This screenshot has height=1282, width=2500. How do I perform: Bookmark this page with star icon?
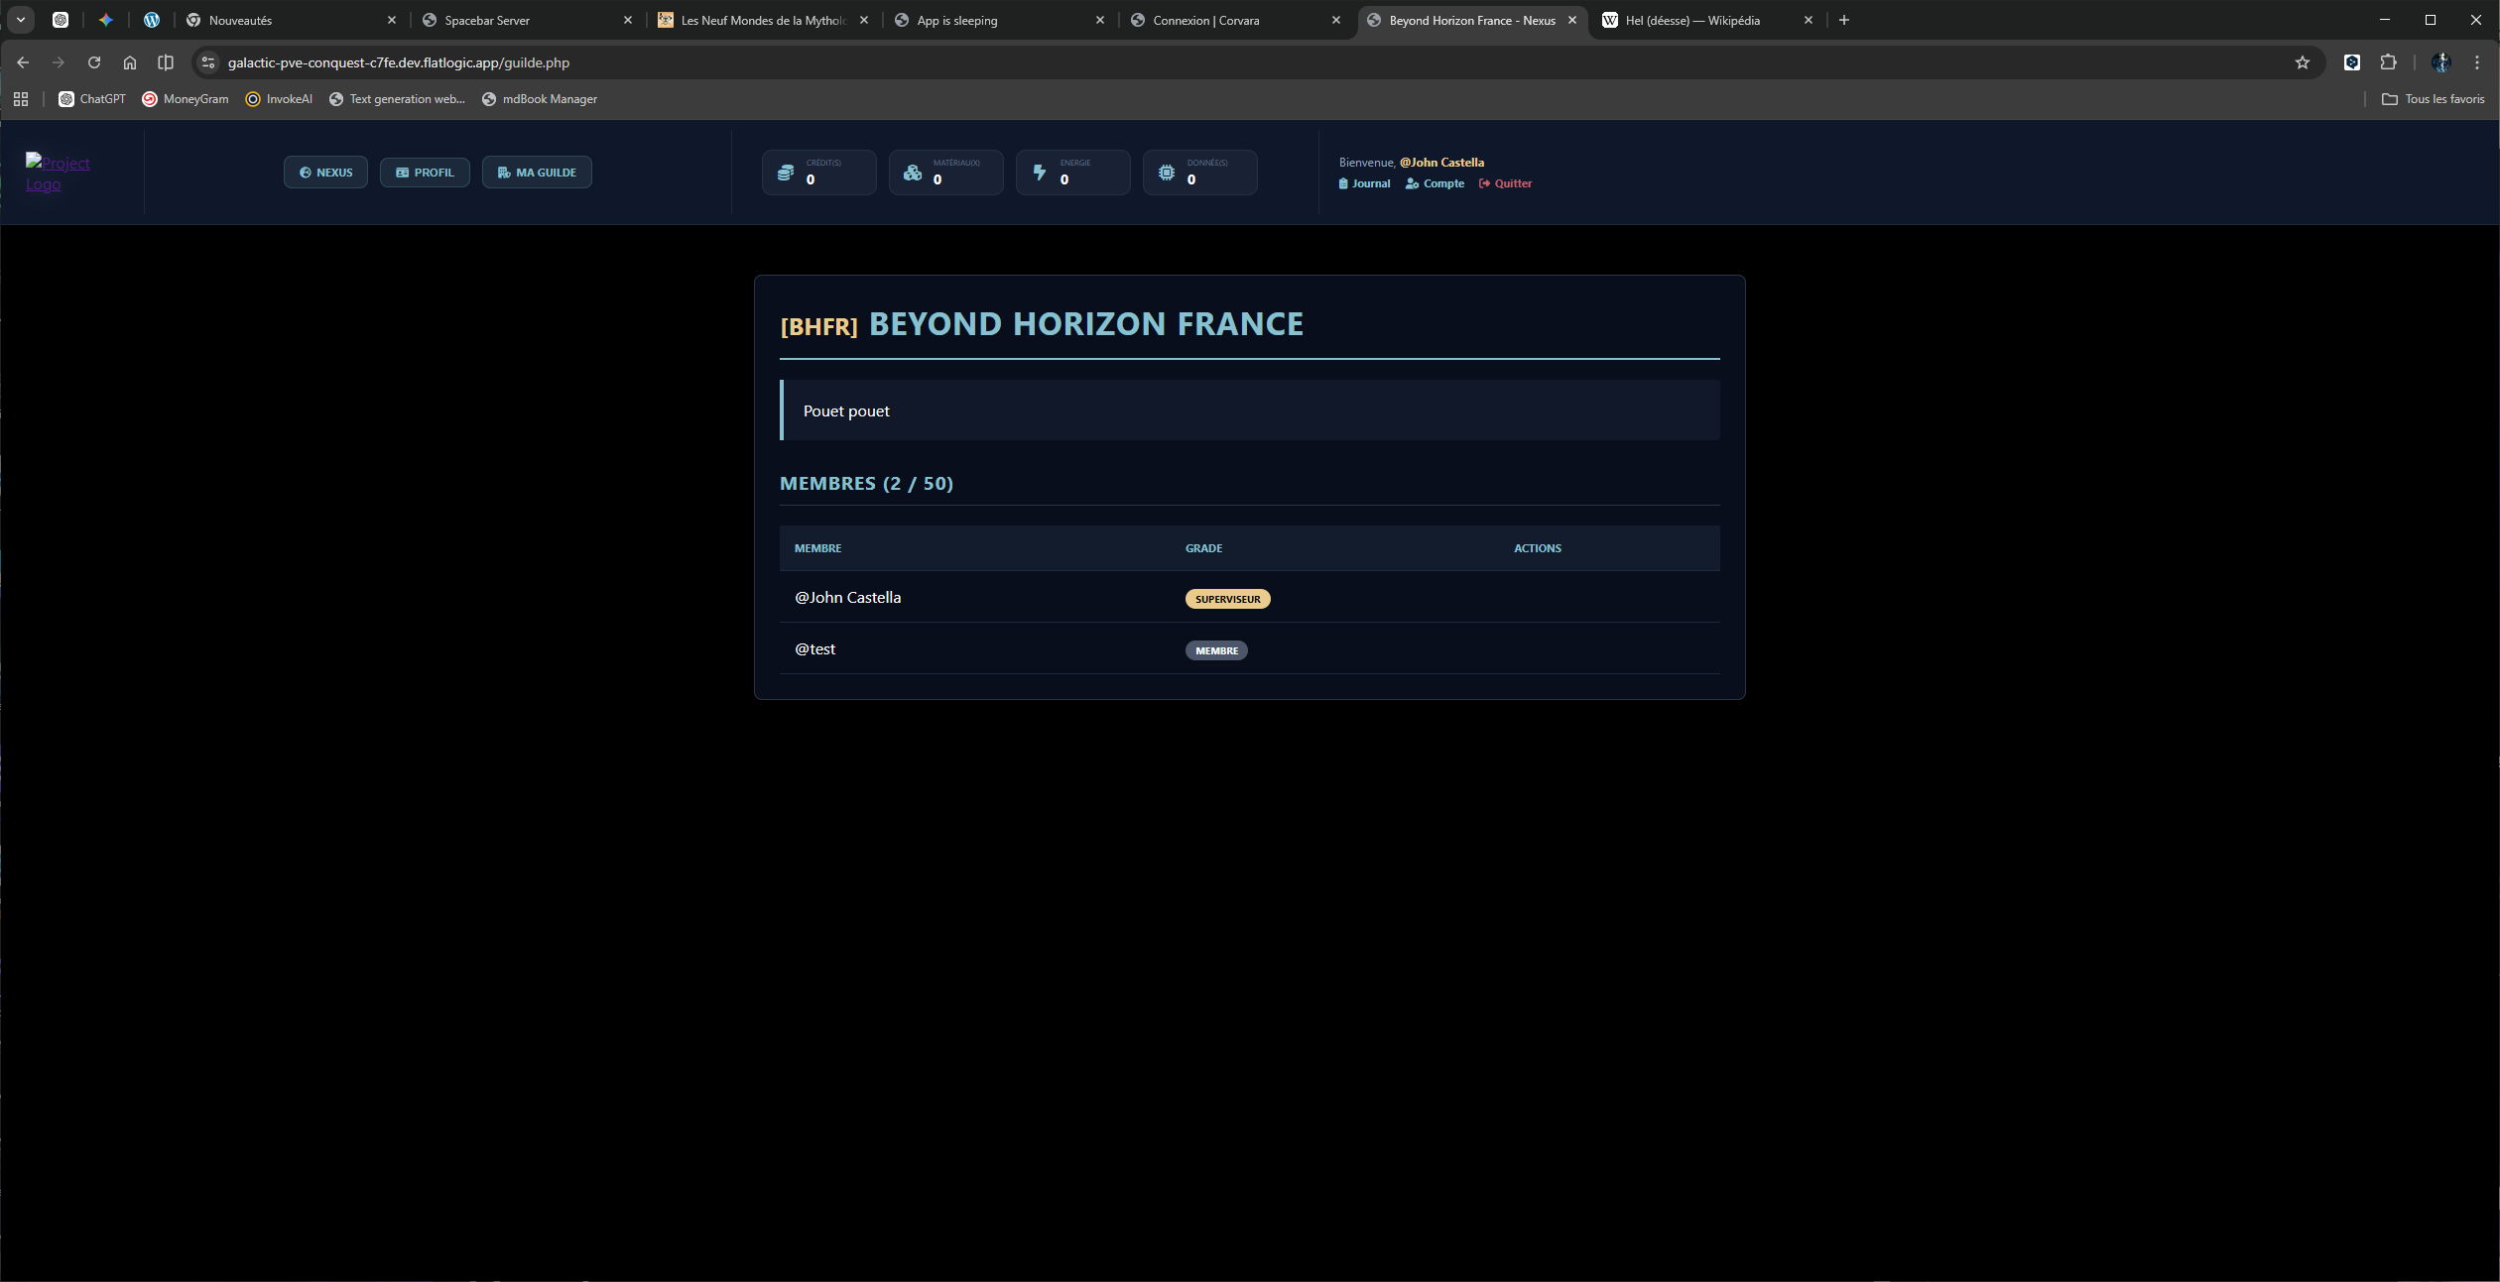(x=2302, y=62)
